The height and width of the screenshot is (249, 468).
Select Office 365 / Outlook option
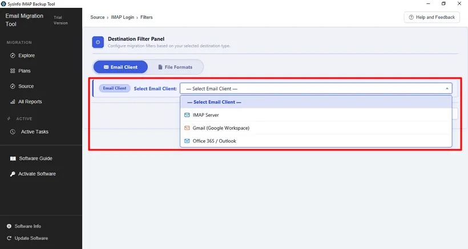(x=316, y=141)
